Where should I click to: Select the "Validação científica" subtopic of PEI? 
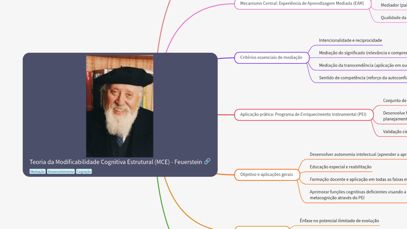[394, 131]
